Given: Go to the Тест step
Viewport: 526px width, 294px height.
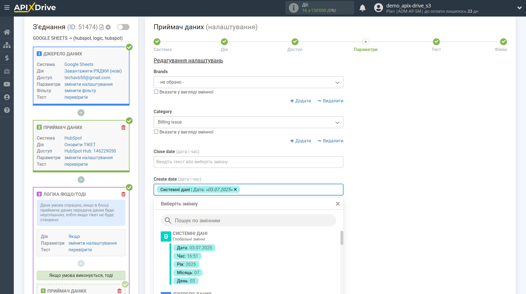Looking at the screenshot, I should [436, 42].
